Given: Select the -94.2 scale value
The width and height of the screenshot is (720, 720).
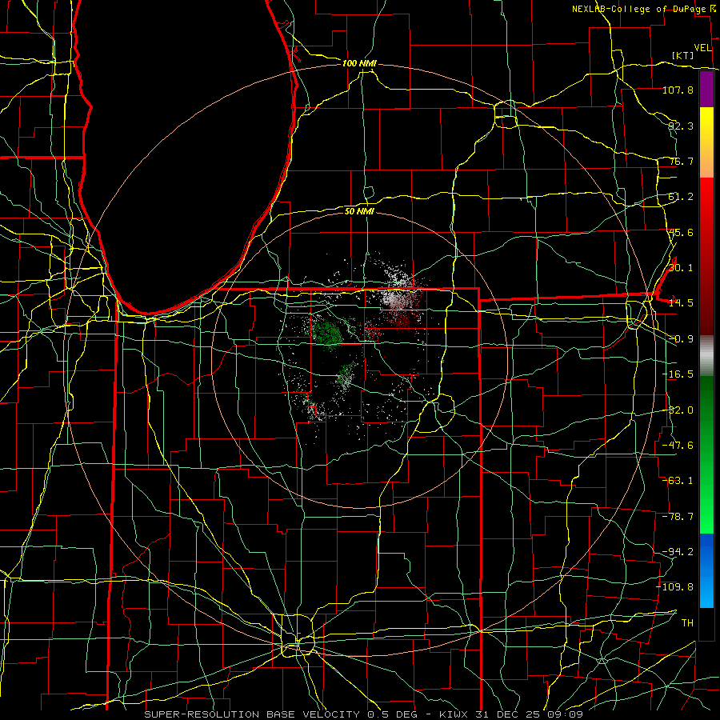Looking at the screenshot, I should 678,552.
